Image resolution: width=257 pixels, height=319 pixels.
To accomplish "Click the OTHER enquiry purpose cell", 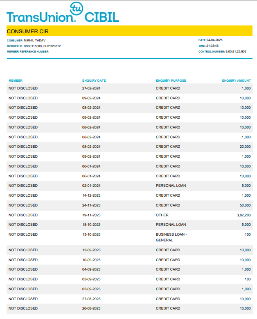I will 162,215.
